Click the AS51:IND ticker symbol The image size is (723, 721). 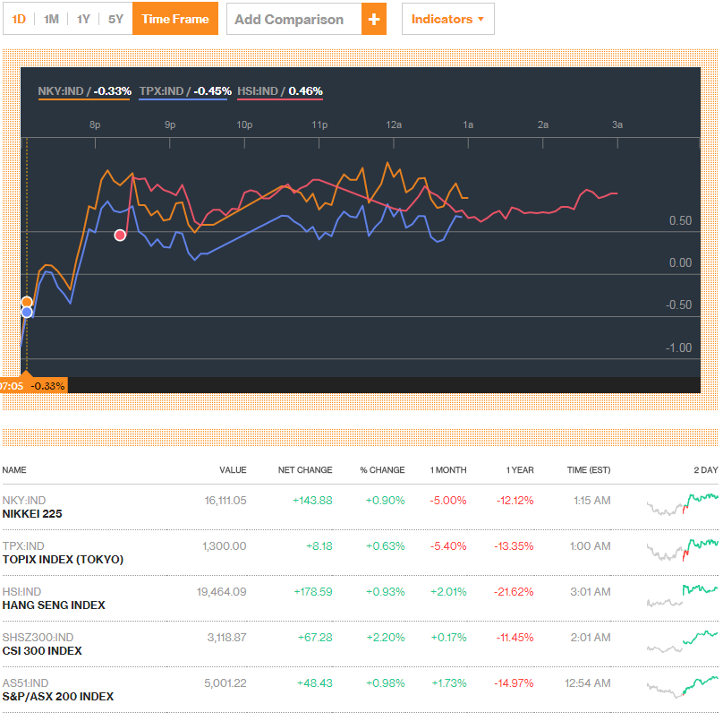pos(25,683)
